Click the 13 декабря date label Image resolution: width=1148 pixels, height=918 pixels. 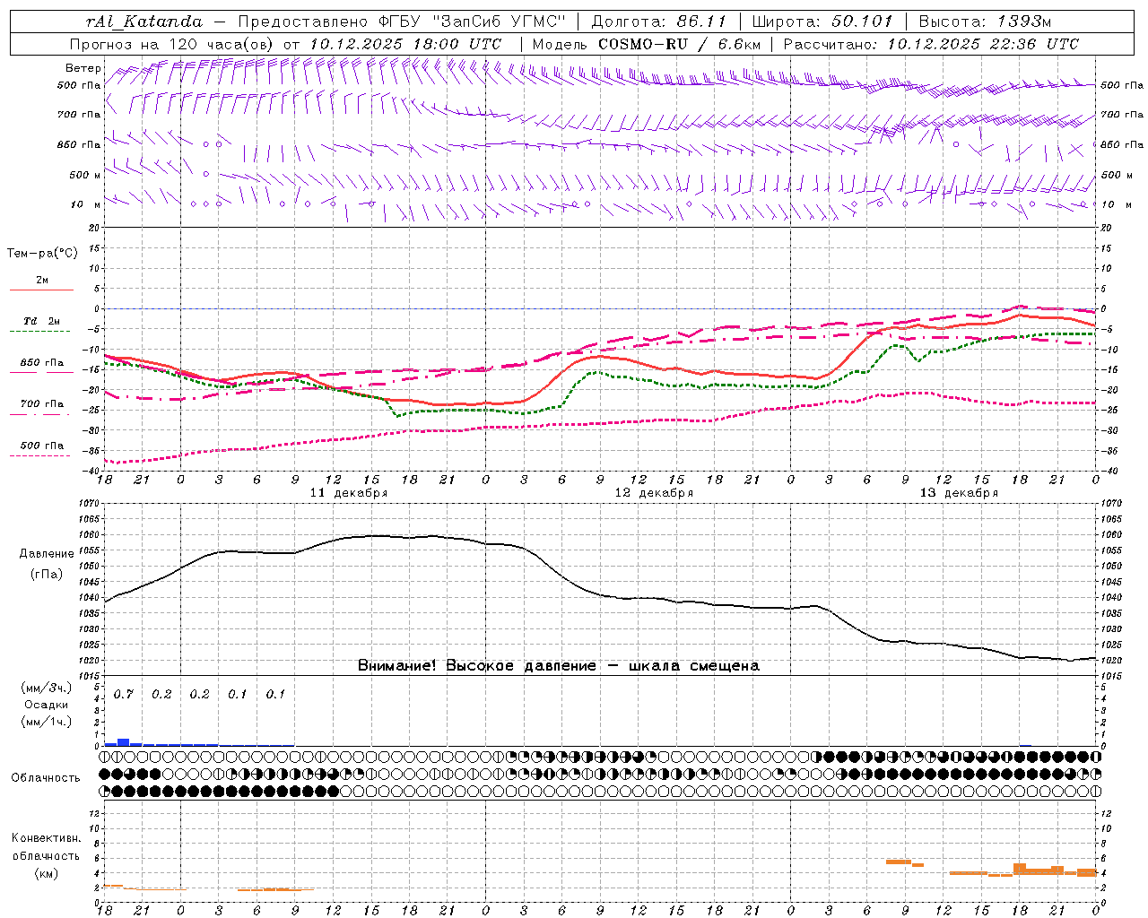coord(959,493)
